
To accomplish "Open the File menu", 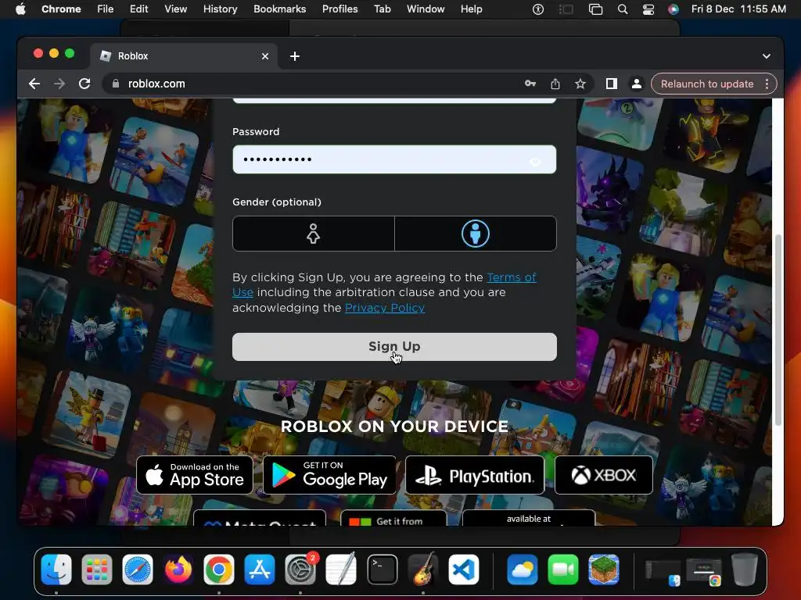I will coord(106,9).
